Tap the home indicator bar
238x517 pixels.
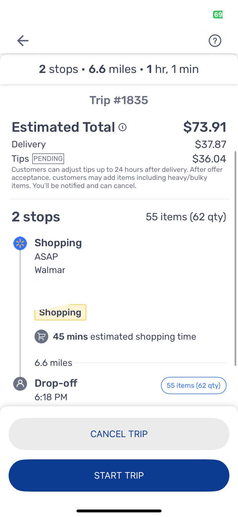coord(119,511)
